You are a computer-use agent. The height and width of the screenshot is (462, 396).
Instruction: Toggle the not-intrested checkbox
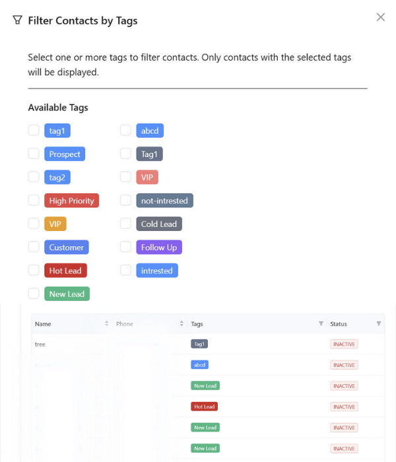coord(125,201)
